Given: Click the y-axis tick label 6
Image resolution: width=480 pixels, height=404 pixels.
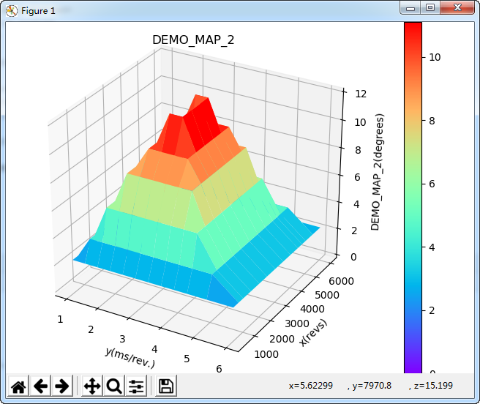Looking at the screenshot, I should click(219, 369).
